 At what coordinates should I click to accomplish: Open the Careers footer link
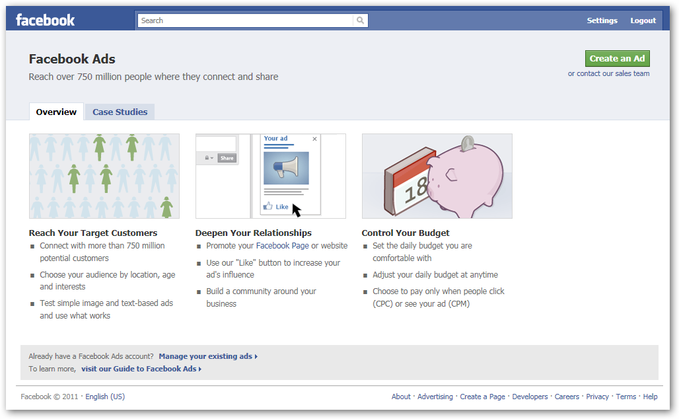point(567,397)
